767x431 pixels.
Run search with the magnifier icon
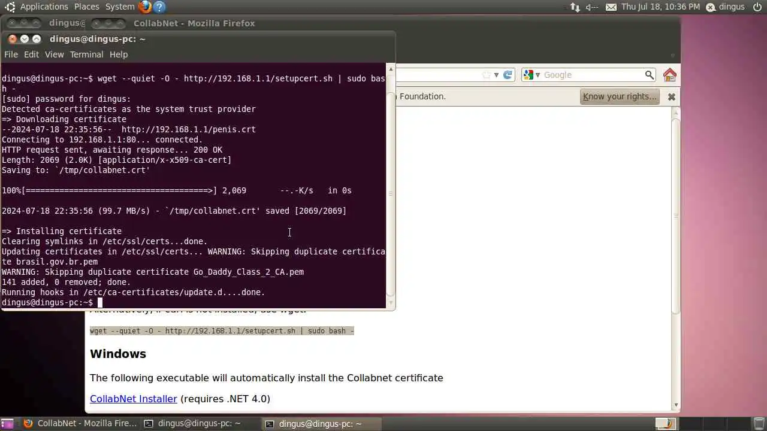pos(649,75)
